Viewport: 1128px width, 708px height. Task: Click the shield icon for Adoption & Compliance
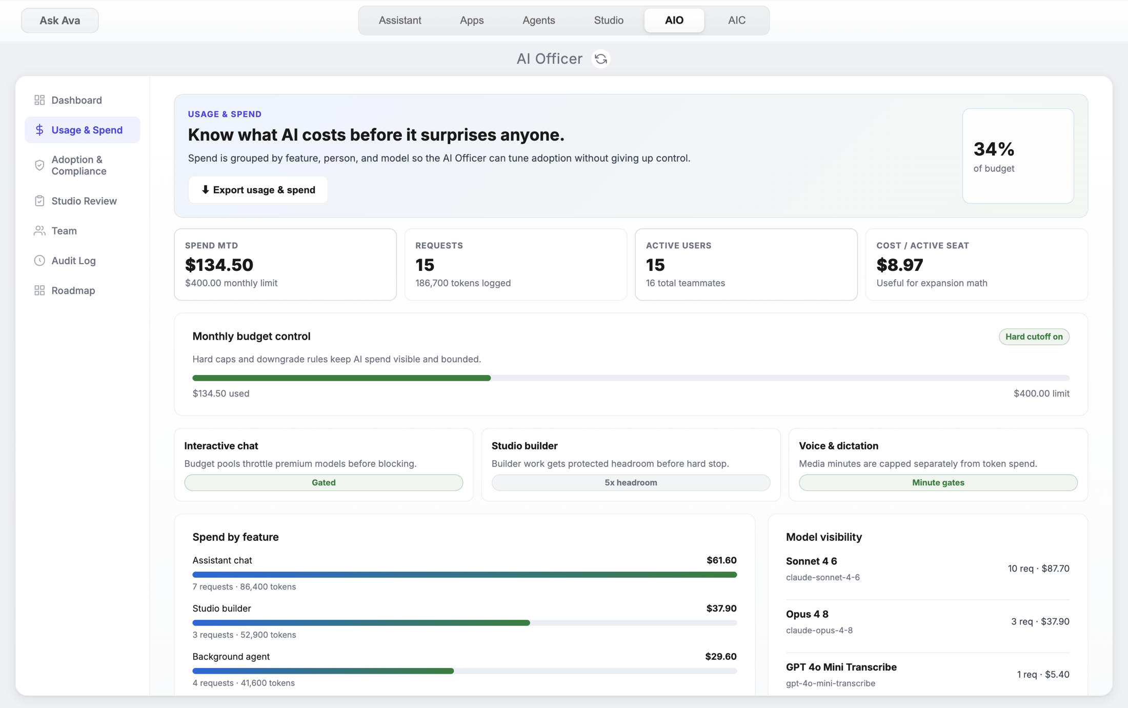(39, 165)
